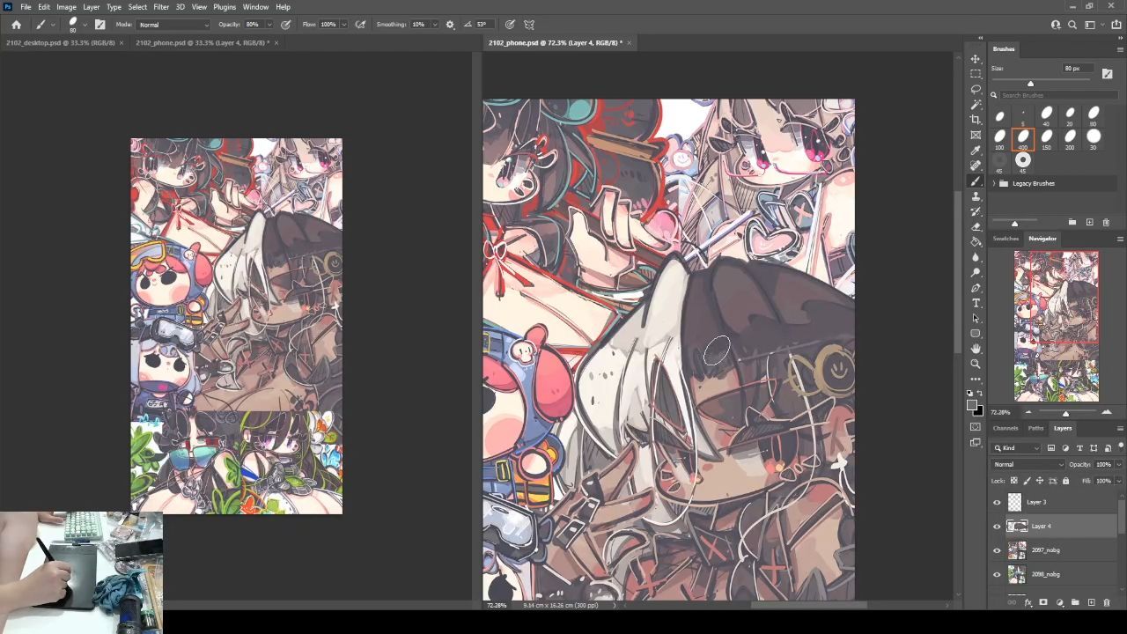This screenshot has width=1127, height=634.
Task: Open the brush Mode dropdown
Action: (173, 25)
